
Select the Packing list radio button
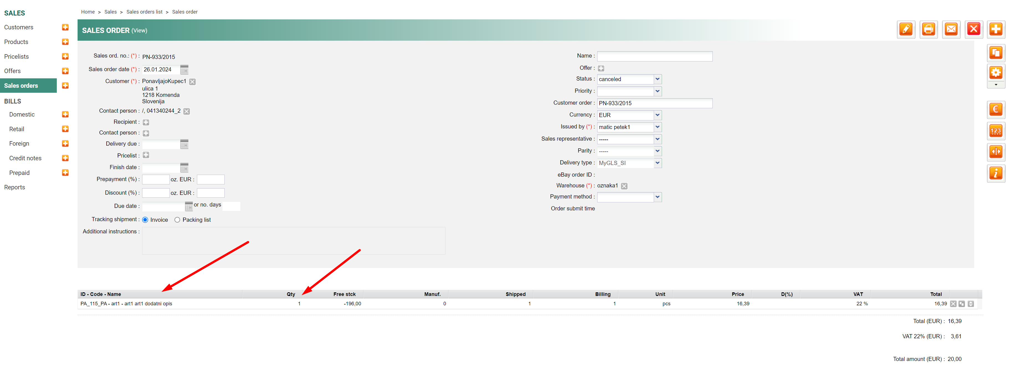(177, 220)
